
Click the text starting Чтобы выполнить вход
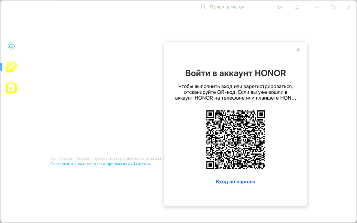tap(235, 92)
